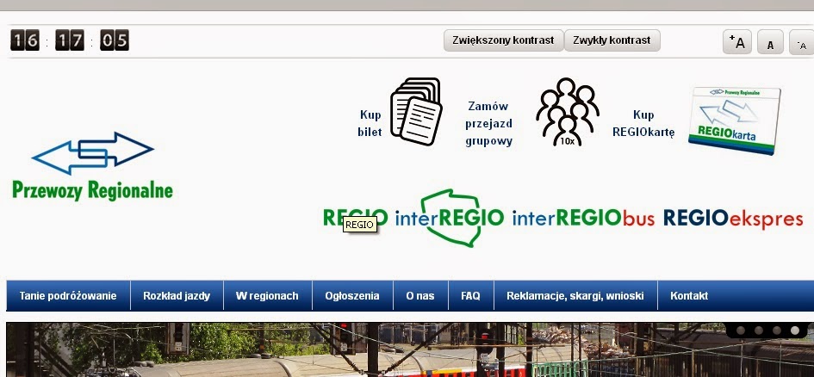Click the Przewozy Regionalne green text
Image resolution: width=814 pixels, height=377 pixels.
[92, 190]
